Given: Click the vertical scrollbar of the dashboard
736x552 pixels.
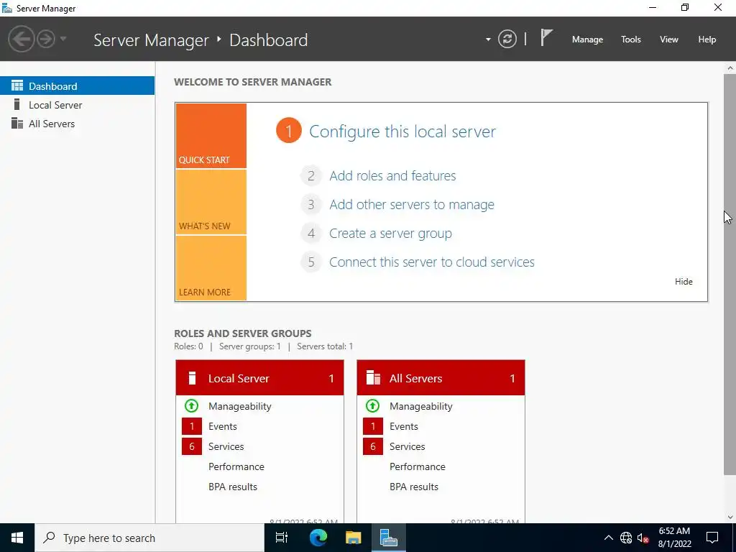Looking at the screenshot, I should pyautogui.click(x=730, y=274).
